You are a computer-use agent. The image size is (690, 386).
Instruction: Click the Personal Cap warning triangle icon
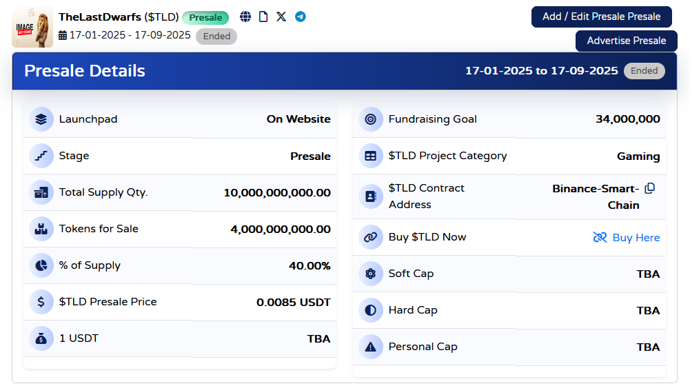[371, 347]
